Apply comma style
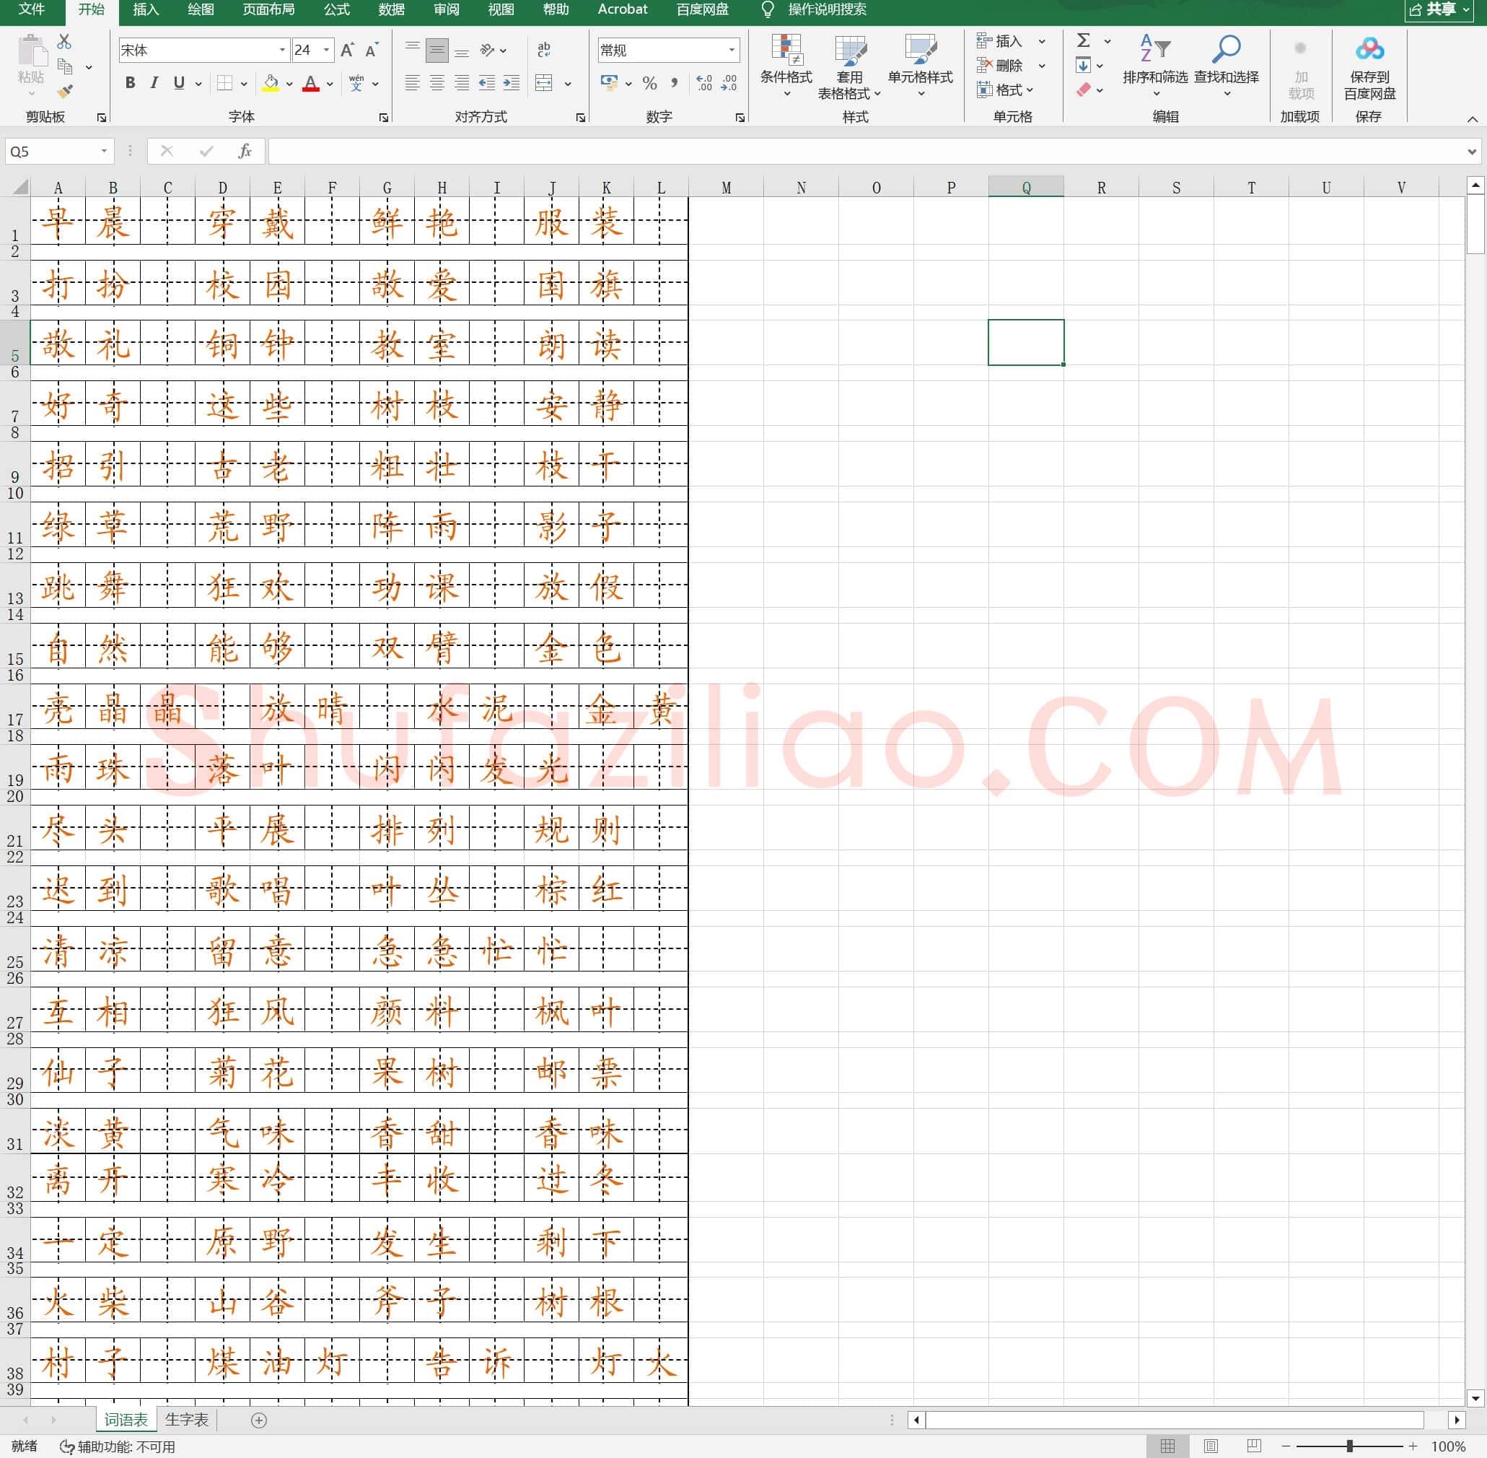This screenshot has width=1487, height=1458. (x=675, y=83)
